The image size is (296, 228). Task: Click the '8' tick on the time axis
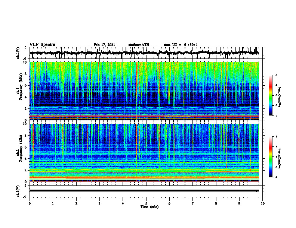pyautogui.click(x=216, y=203)
